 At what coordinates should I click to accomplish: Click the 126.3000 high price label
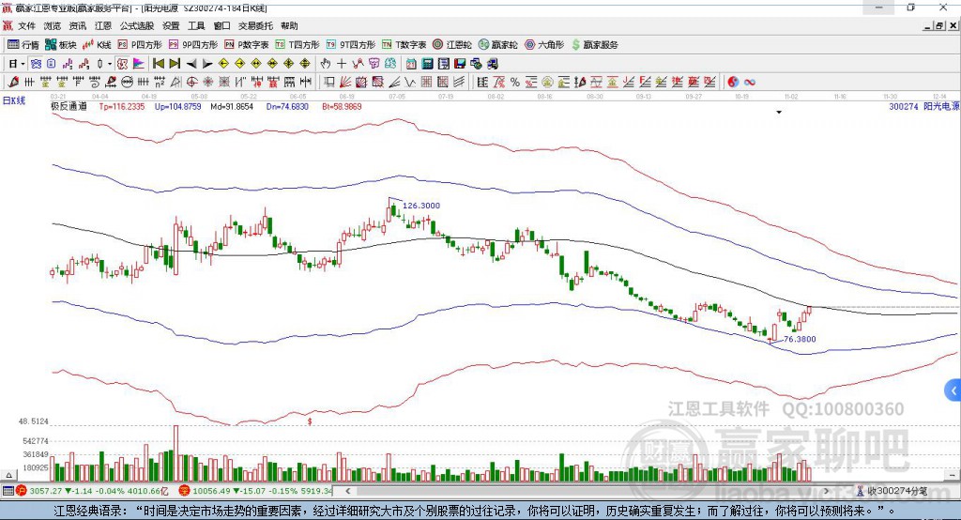[x=421, y=206]
